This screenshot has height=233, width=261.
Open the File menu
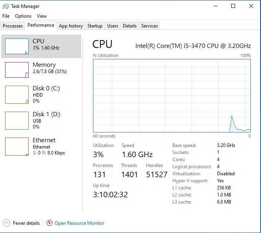click(x=6, y=16)
